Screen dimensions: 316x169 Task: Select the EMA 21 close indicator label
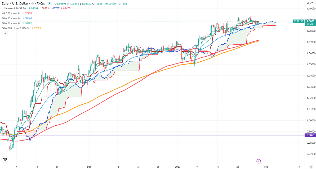(x=11, y=23)
